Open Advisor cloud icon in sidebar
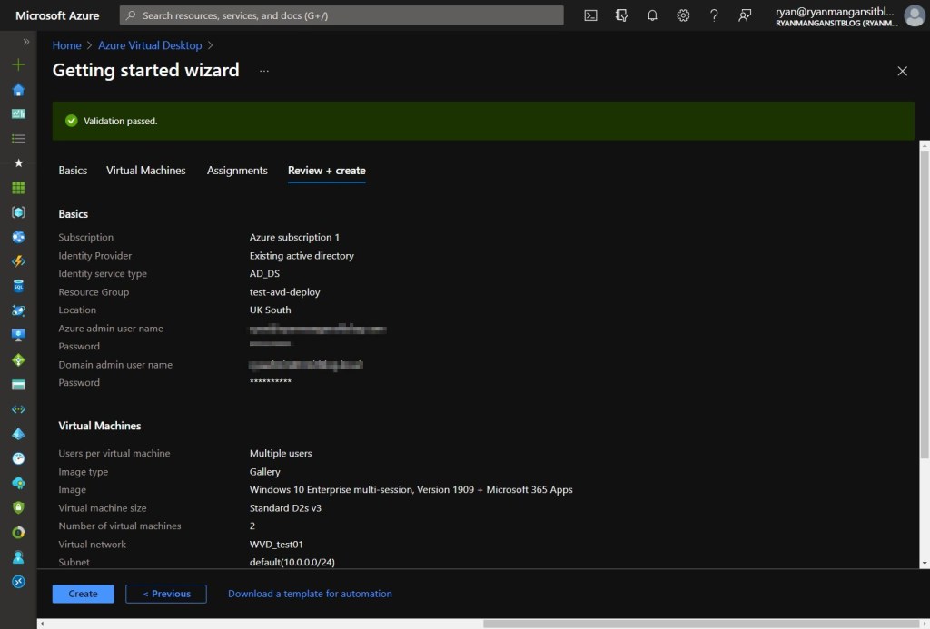The image size is (930, 629). [18, 483]
